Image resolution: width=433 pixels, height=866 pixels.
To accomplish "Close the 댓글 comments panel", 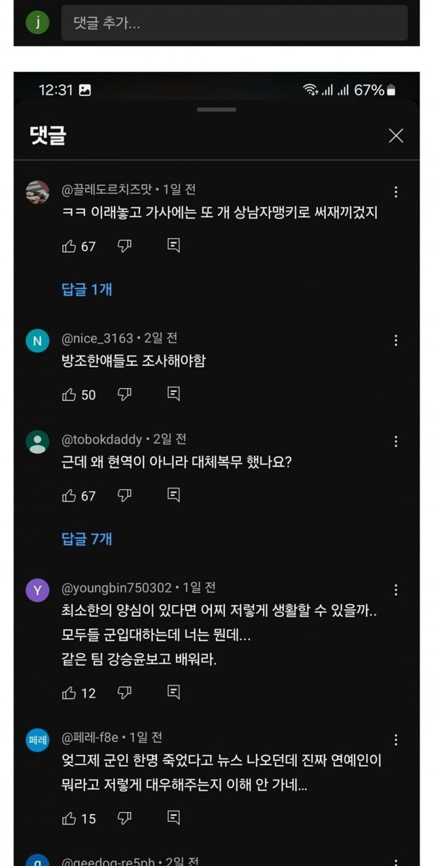I will click(396, 136).
